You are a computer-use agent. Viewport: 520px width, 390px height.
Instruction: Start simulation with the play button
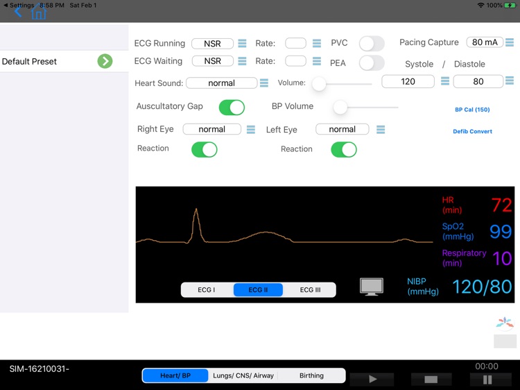372,379
